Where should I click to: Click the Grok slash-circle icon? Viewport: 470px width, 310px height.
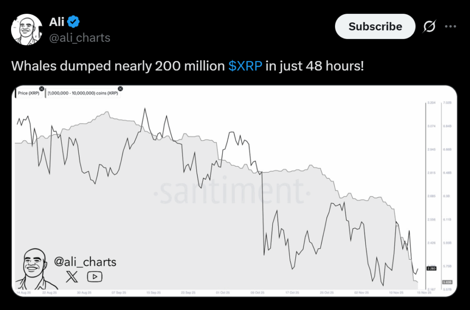[x=429, y=27]
